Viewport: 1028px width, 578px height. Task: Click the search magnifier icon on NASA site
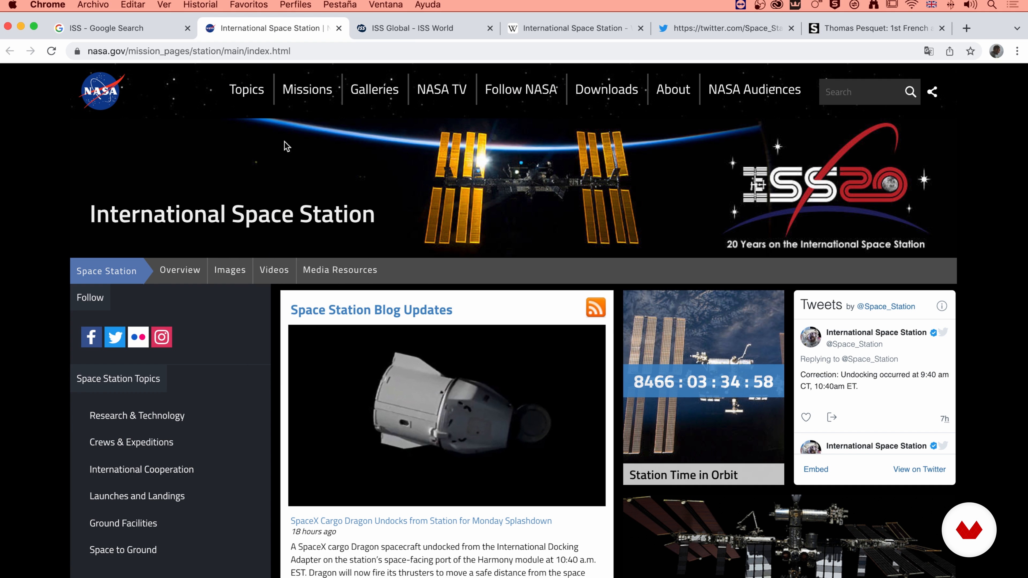point(910,92)
